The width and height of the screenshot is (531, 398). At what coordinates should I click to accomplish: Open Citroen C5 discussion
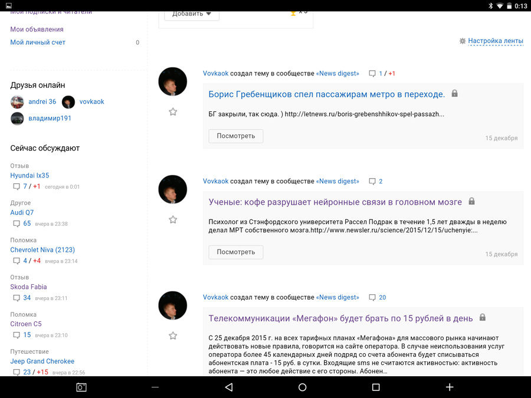click(x=26, y=324)
